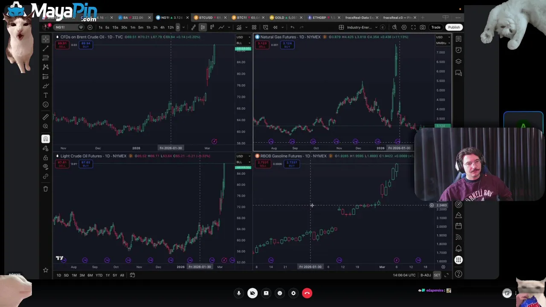
Task: Open the Fibonacci/gann tools group
Action: pyautogui.click(x=46, y=58)
